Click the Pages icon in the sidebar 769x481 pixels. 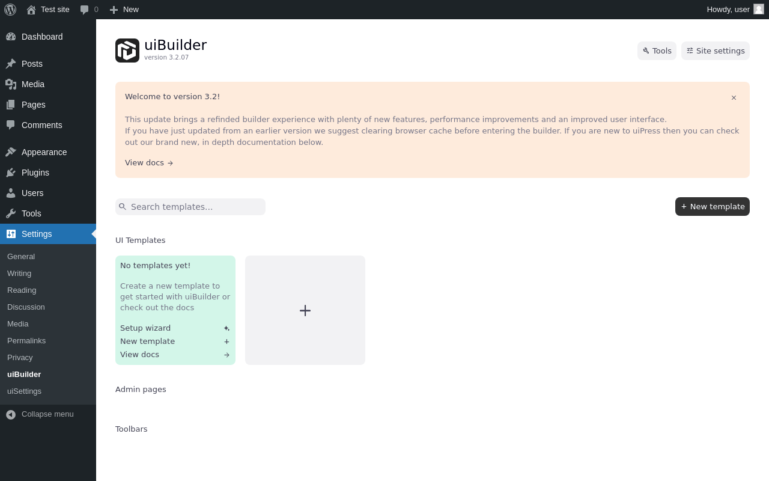pyautogui.click(x=11, y=105)
